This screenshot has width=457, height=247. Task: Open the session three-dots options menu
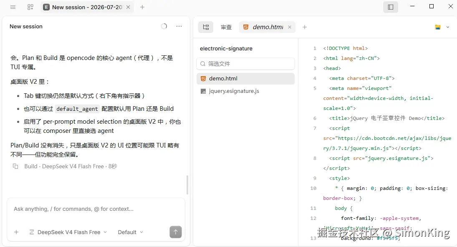[x=179, y=26]
